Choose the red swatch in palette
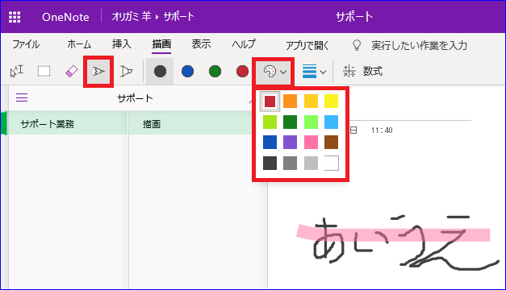506x290 pixels. pos(270,101)
